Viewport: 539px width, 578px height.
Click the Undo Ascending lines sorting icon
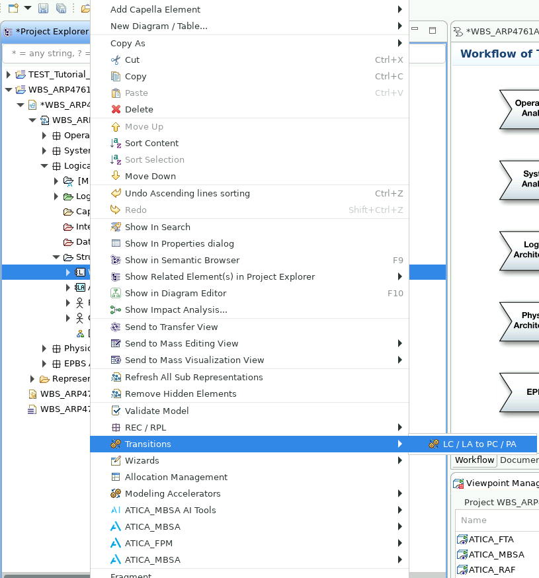click(x=116, y=193)
